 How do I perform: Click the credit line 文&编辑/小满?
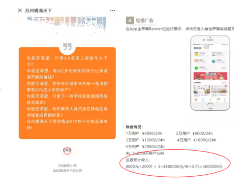pos(67,165)
